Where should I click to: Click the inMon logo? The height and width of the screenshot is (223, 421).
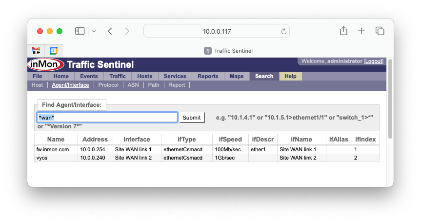pyautogui.click(x=46, y=64)
